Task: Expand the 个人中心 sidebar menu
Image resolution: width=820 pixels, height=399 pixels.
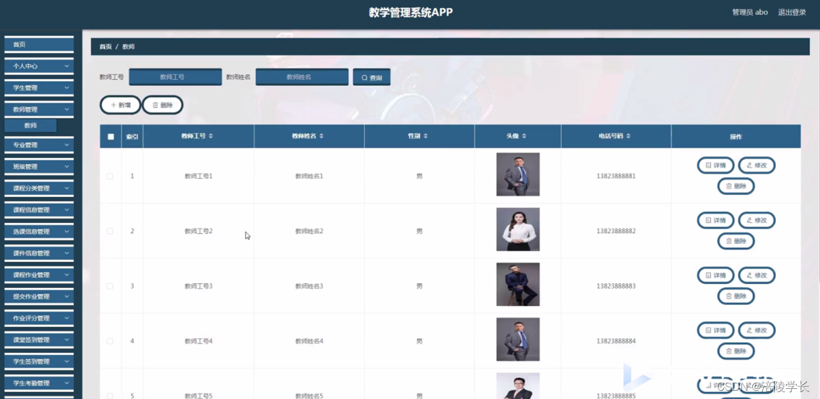Action: point(39,66)
